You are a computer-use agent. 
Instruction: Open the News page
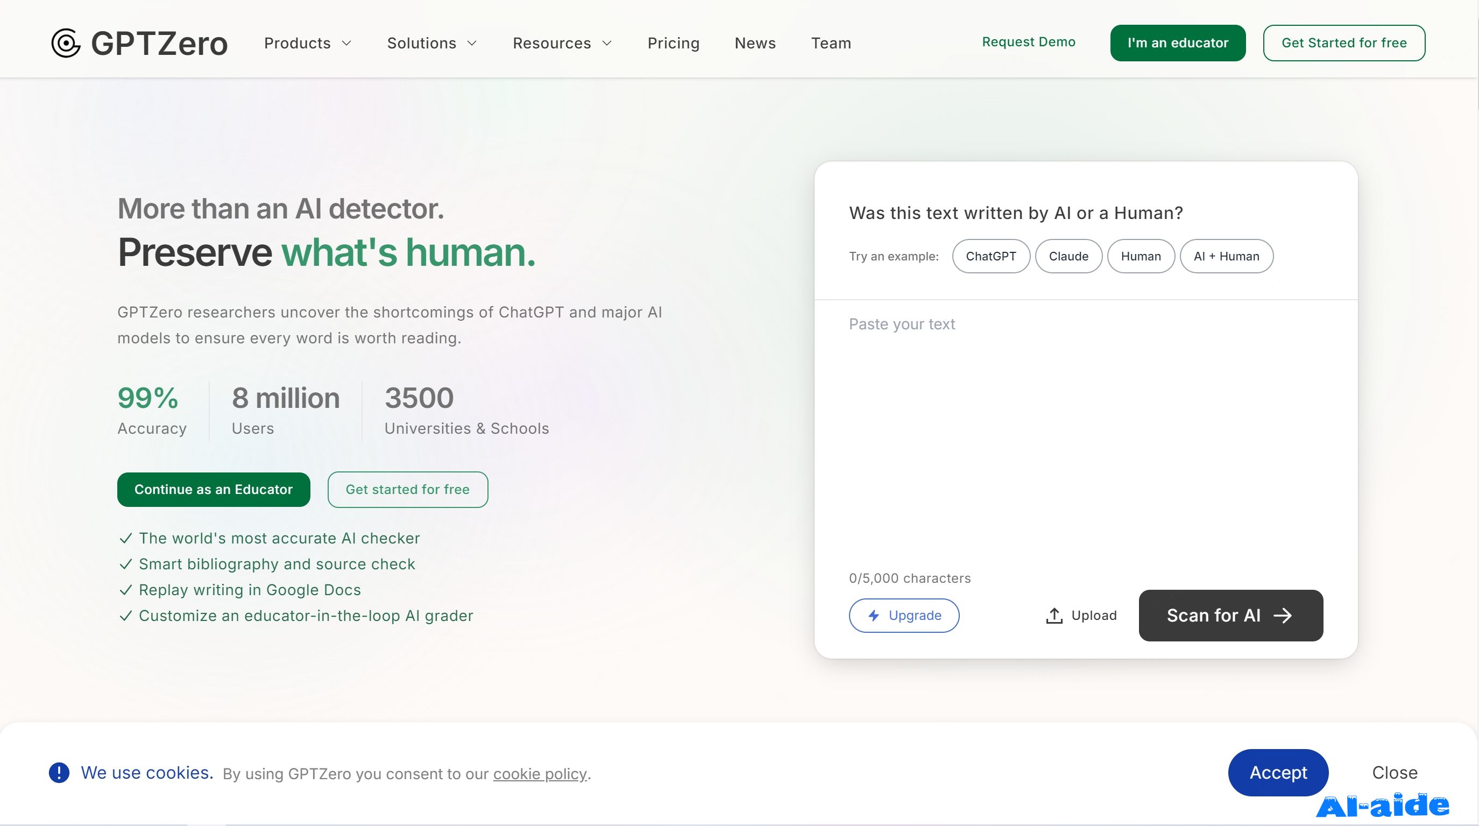pos(755,43)
